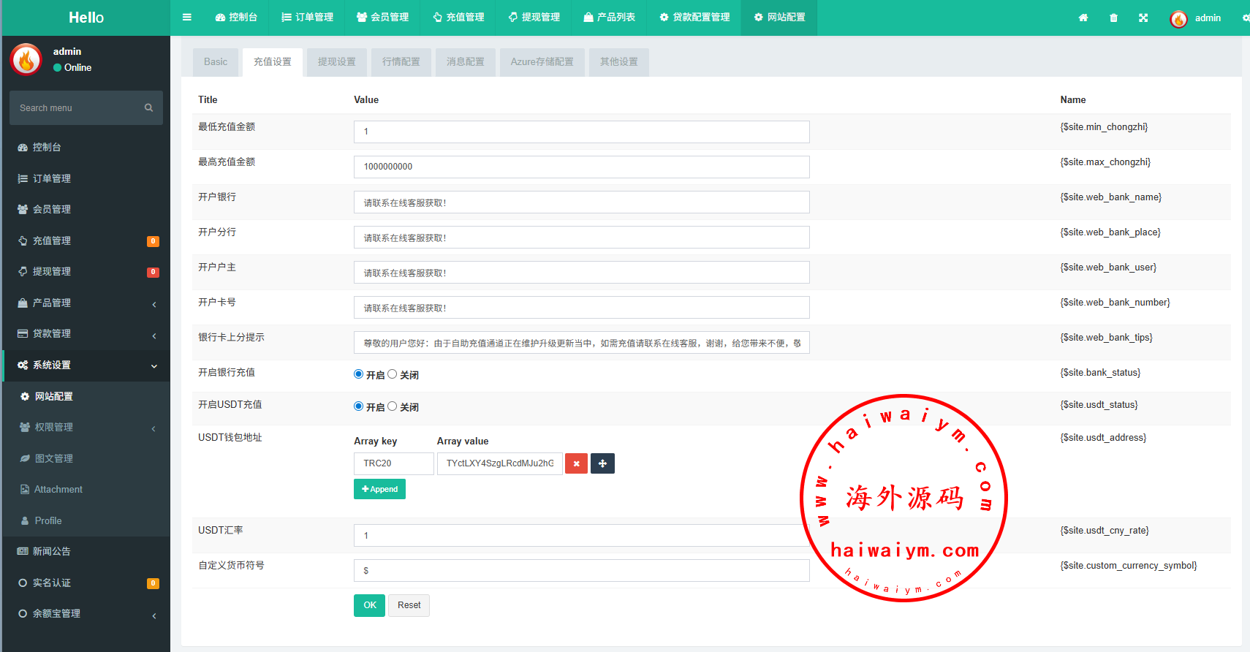Image resolution: width=1250 pixels, height=652 pixels.
Task: Select 关闭 for 开启USDT充值
Action: pyautogui.click(x=393, y=406)
